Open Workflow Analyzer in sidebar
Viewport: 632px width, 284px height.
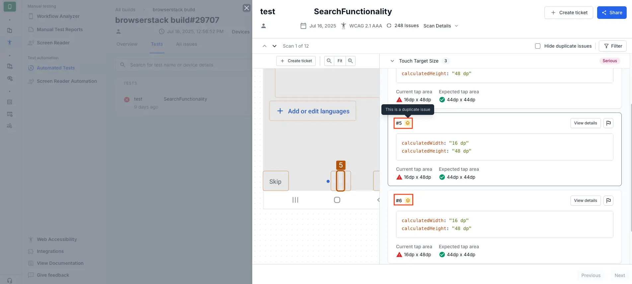[58, 16]
